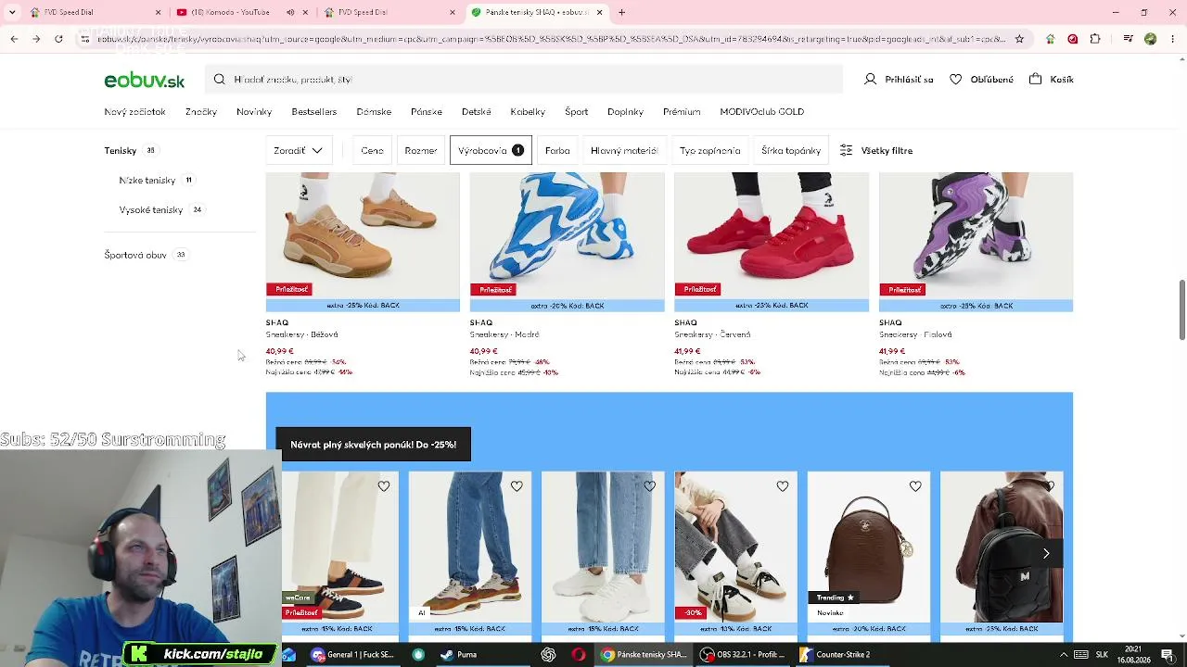Viewport: 1187px width, 667px height.
Task: Open the Značky menu
Action: coord(201,112)
